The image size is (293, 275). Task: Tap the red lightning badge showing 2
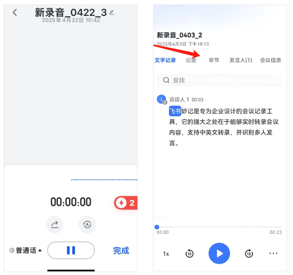click(x=126, y=203)
